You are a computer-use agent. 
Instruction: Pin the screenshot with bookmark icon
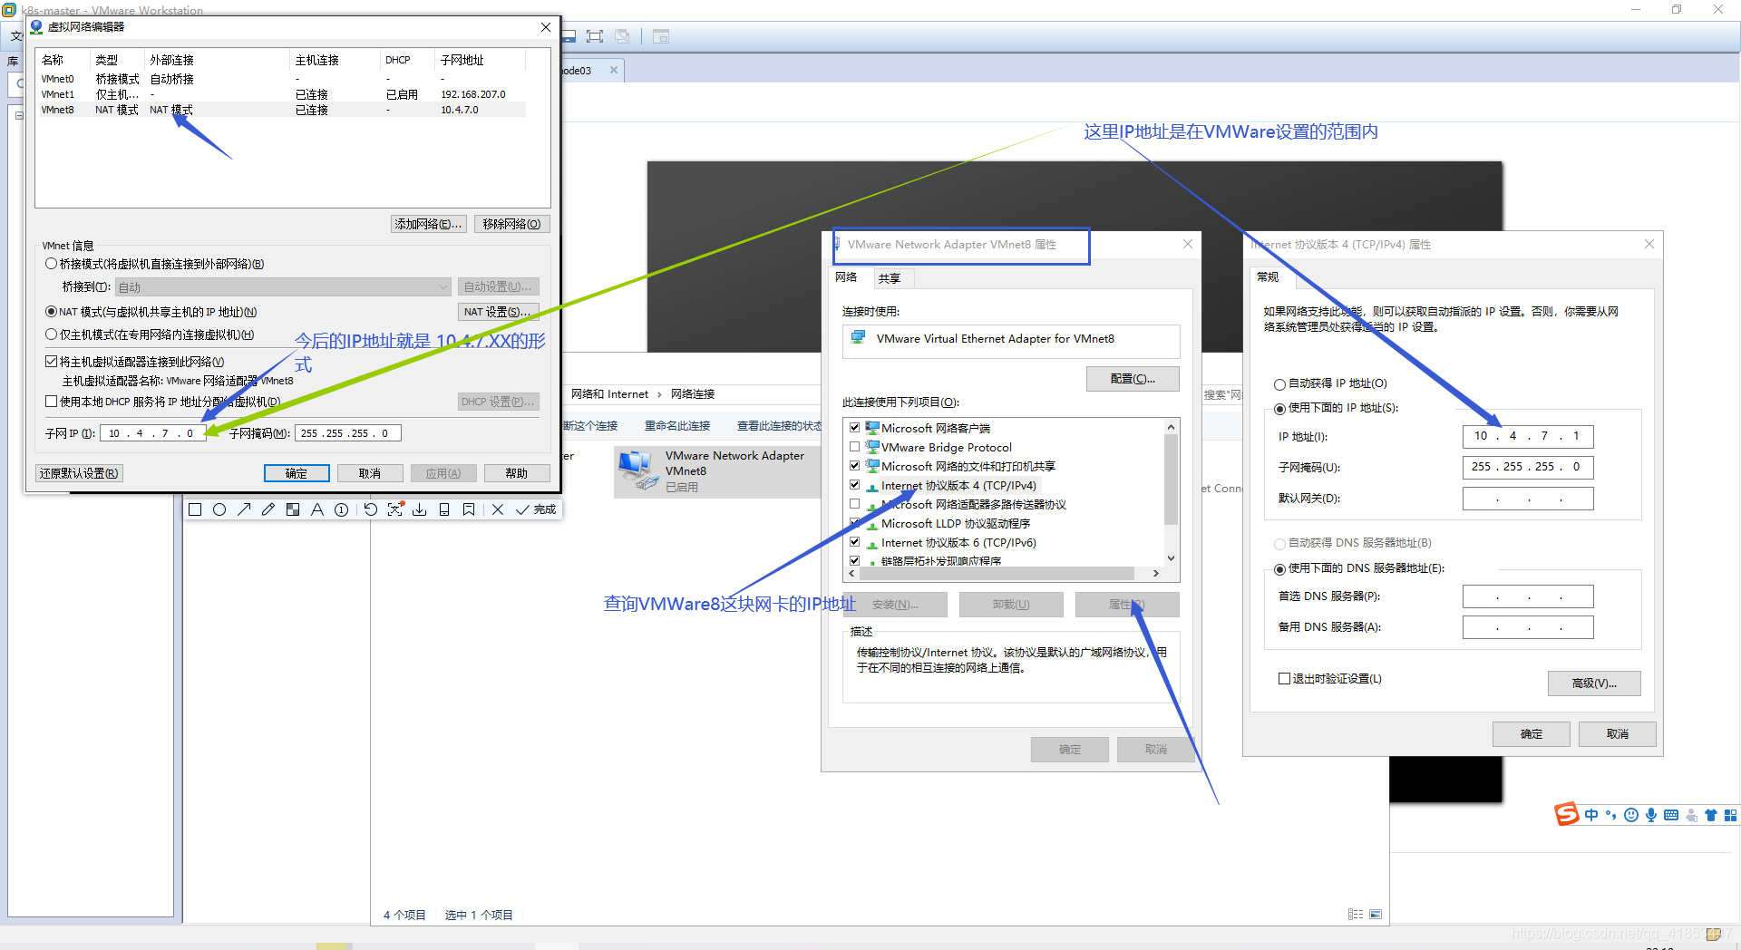click(x=469, y=509)
